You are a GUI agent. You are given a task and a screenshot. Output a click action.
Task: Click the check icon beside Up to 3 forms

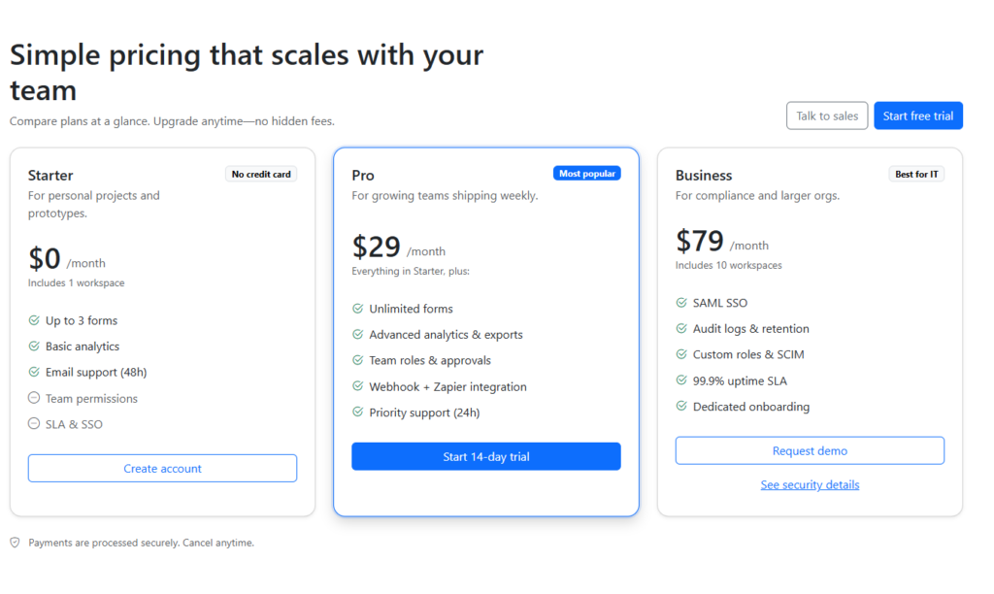click(34, 320)
